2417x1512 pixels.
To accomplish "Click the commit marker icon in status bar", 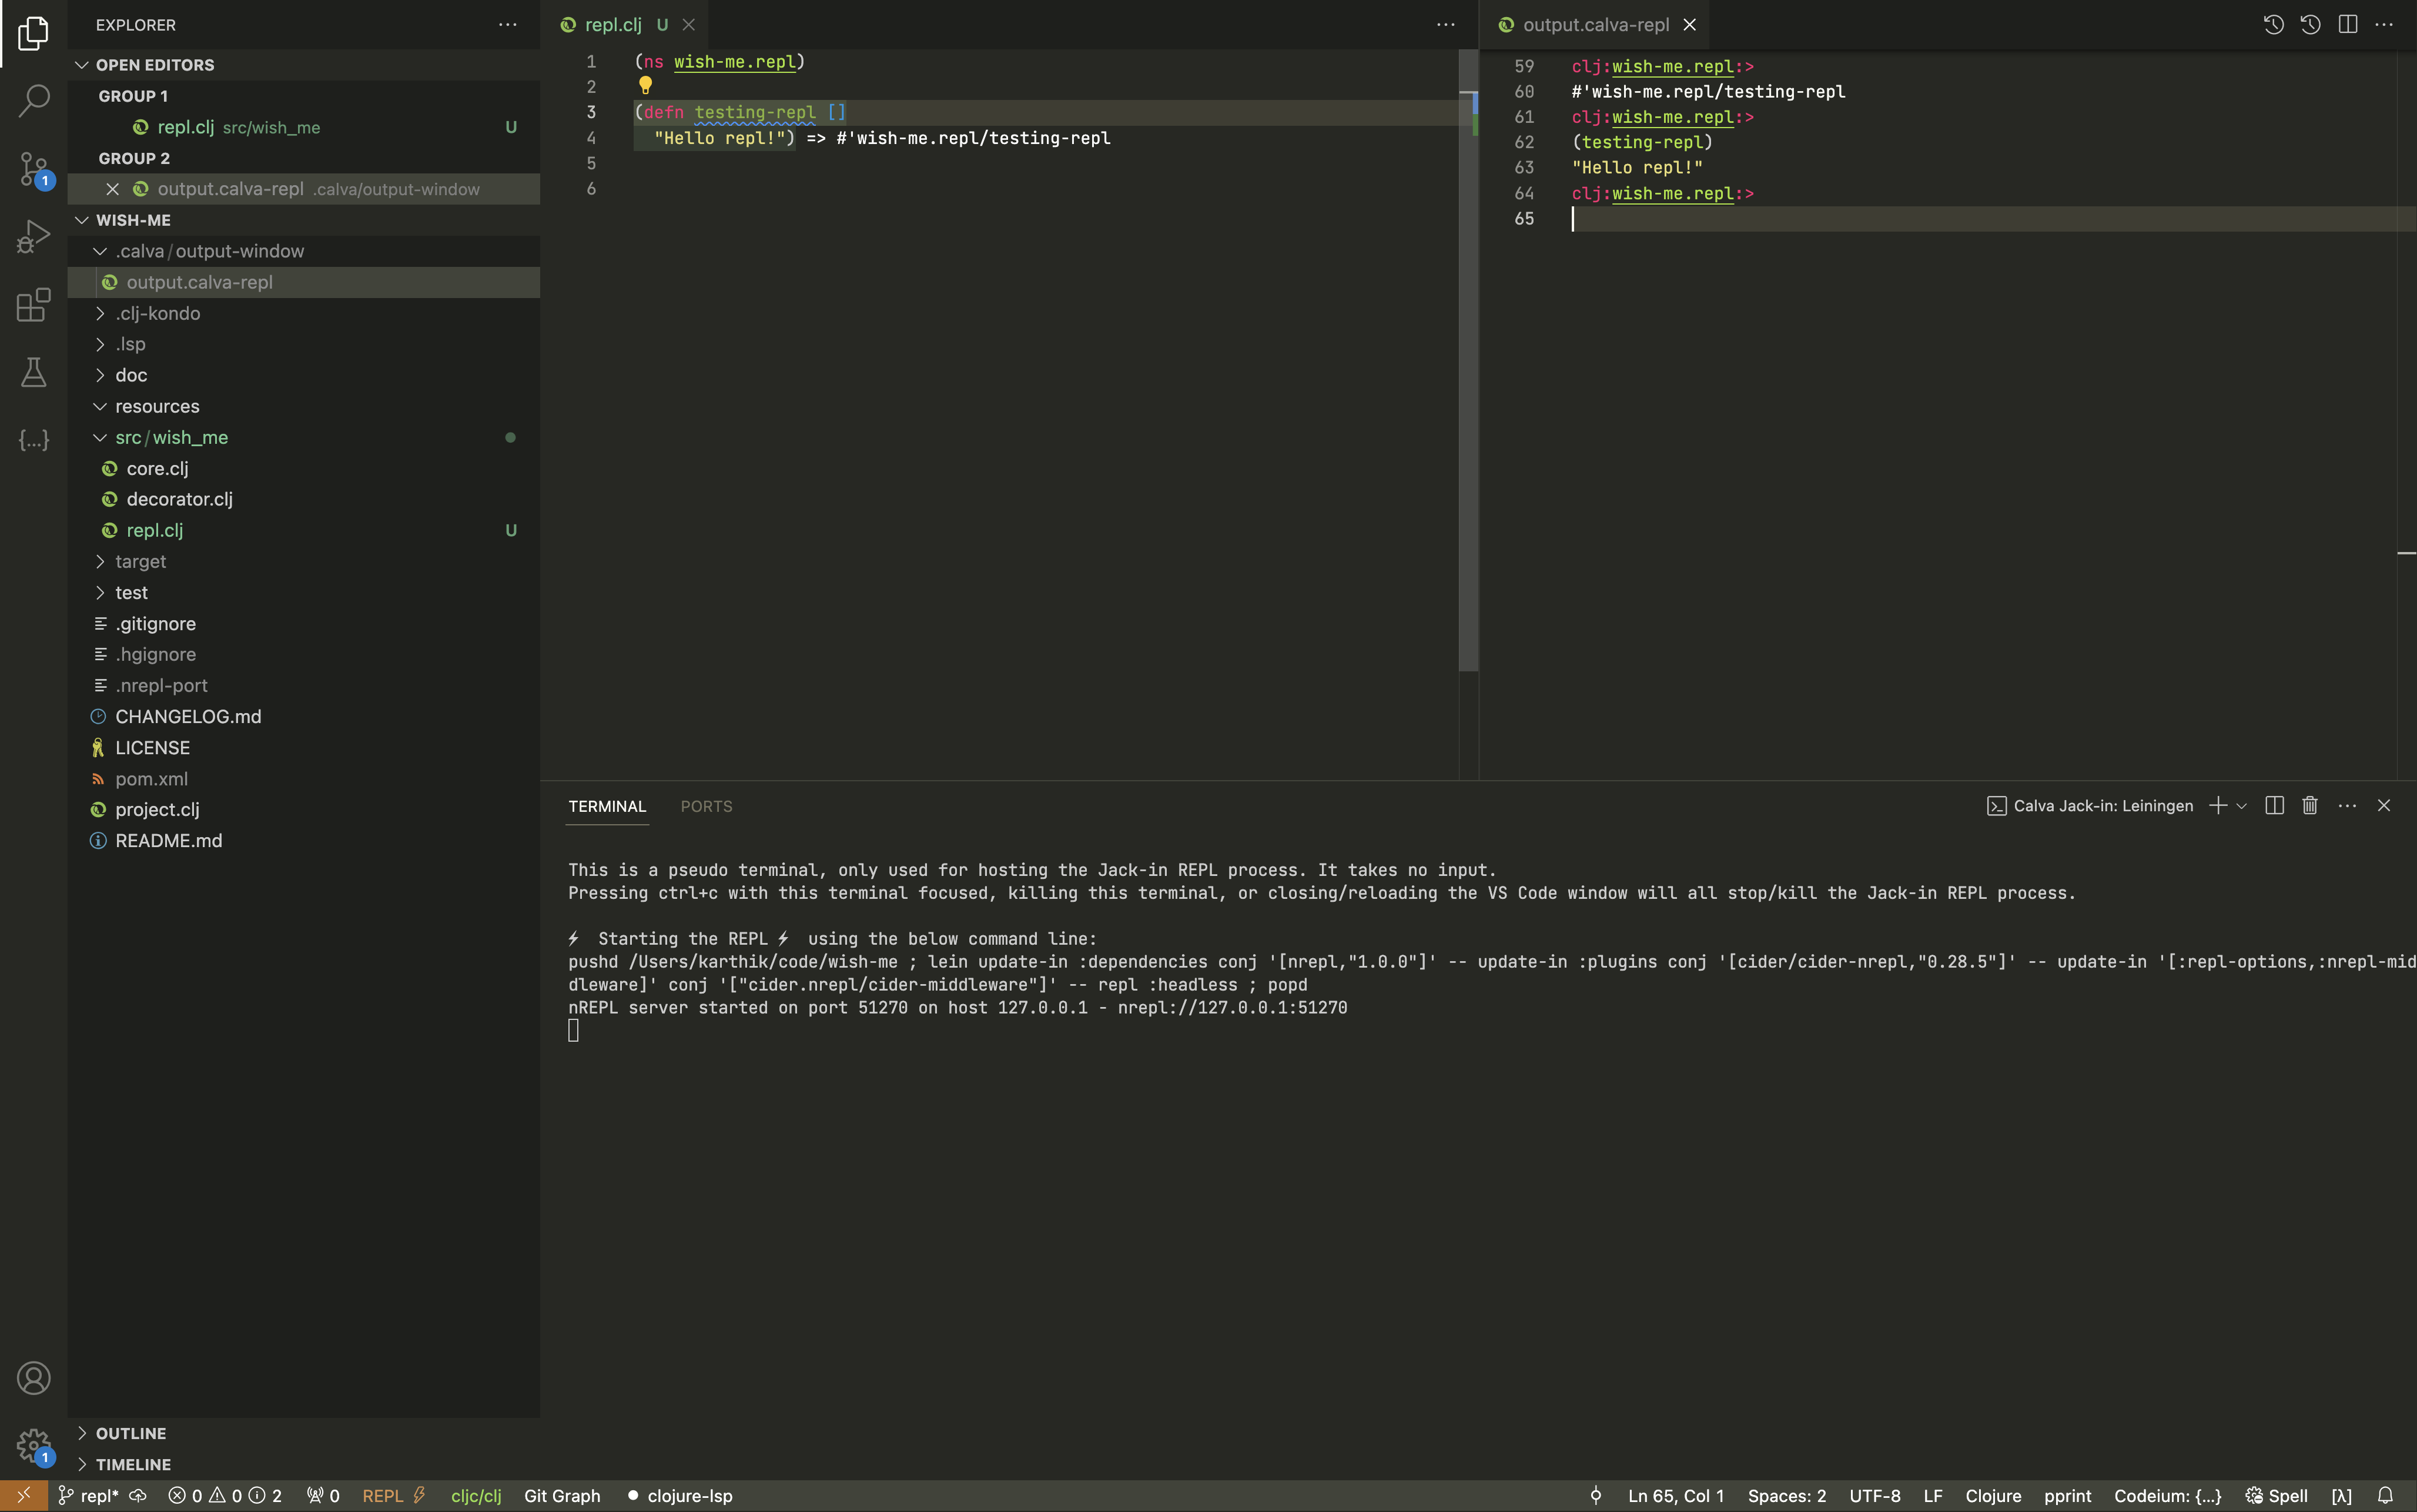I will (x=1596, y=1496).
